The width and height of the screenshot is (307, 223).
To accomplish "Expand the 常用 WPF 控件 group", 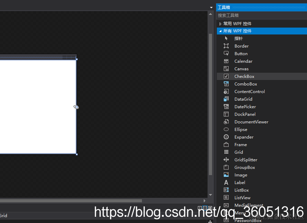I will pyautogui.click(x=220, y=24).
